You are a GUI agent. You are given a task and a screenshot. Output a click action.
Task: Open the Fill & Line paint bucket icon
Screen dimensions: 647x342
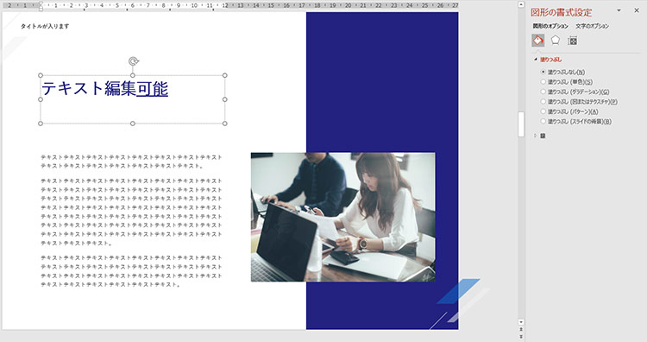point(538,40)
